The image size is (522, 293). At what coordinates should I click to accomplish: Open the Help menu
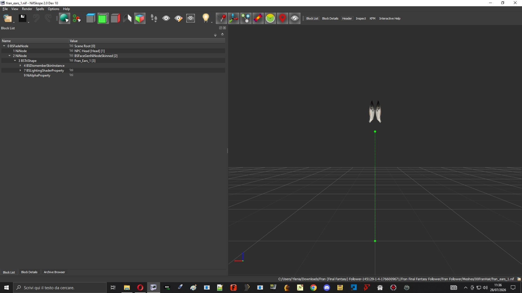(x=66, y=9)
